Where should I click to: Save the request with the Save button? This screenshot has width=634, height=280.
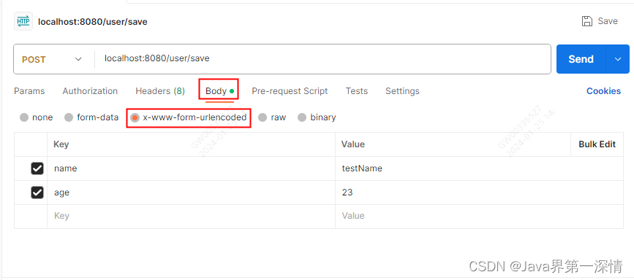pos(600,21)
